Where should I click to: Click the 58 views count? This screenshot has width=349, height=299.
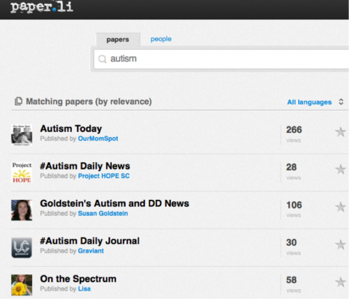click(291, 280)
